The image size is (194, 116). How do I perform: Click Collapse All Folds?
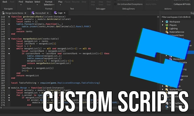182,4
